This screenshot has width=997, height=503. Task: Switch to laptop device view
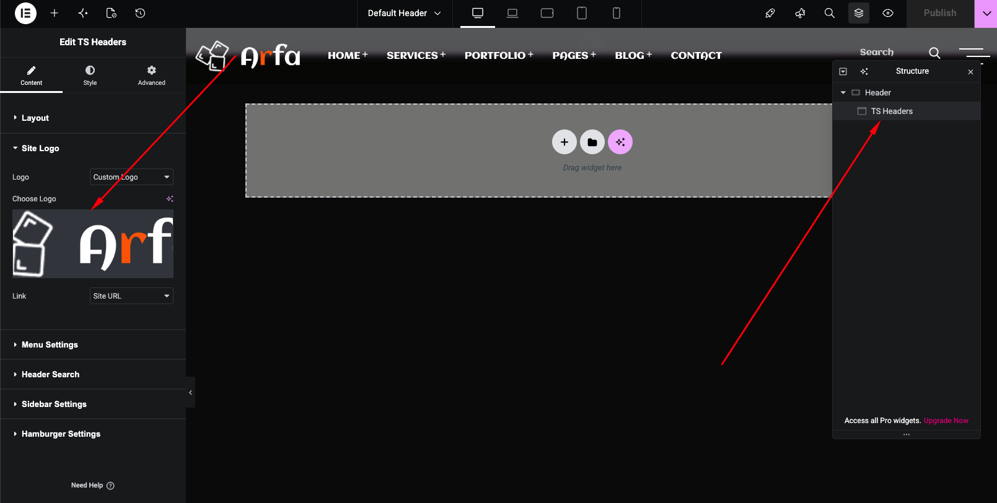[512, 13]
